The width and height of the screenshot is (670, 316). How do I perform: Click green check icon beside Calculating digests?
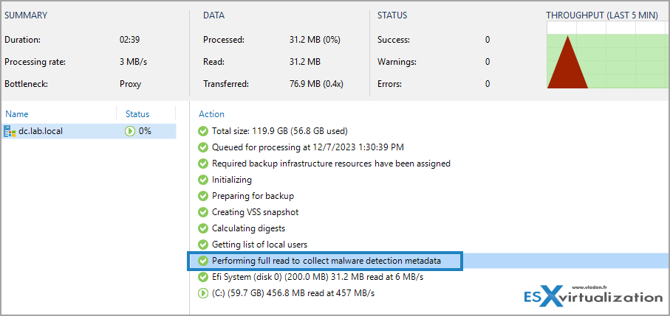(x=203, y=228)
